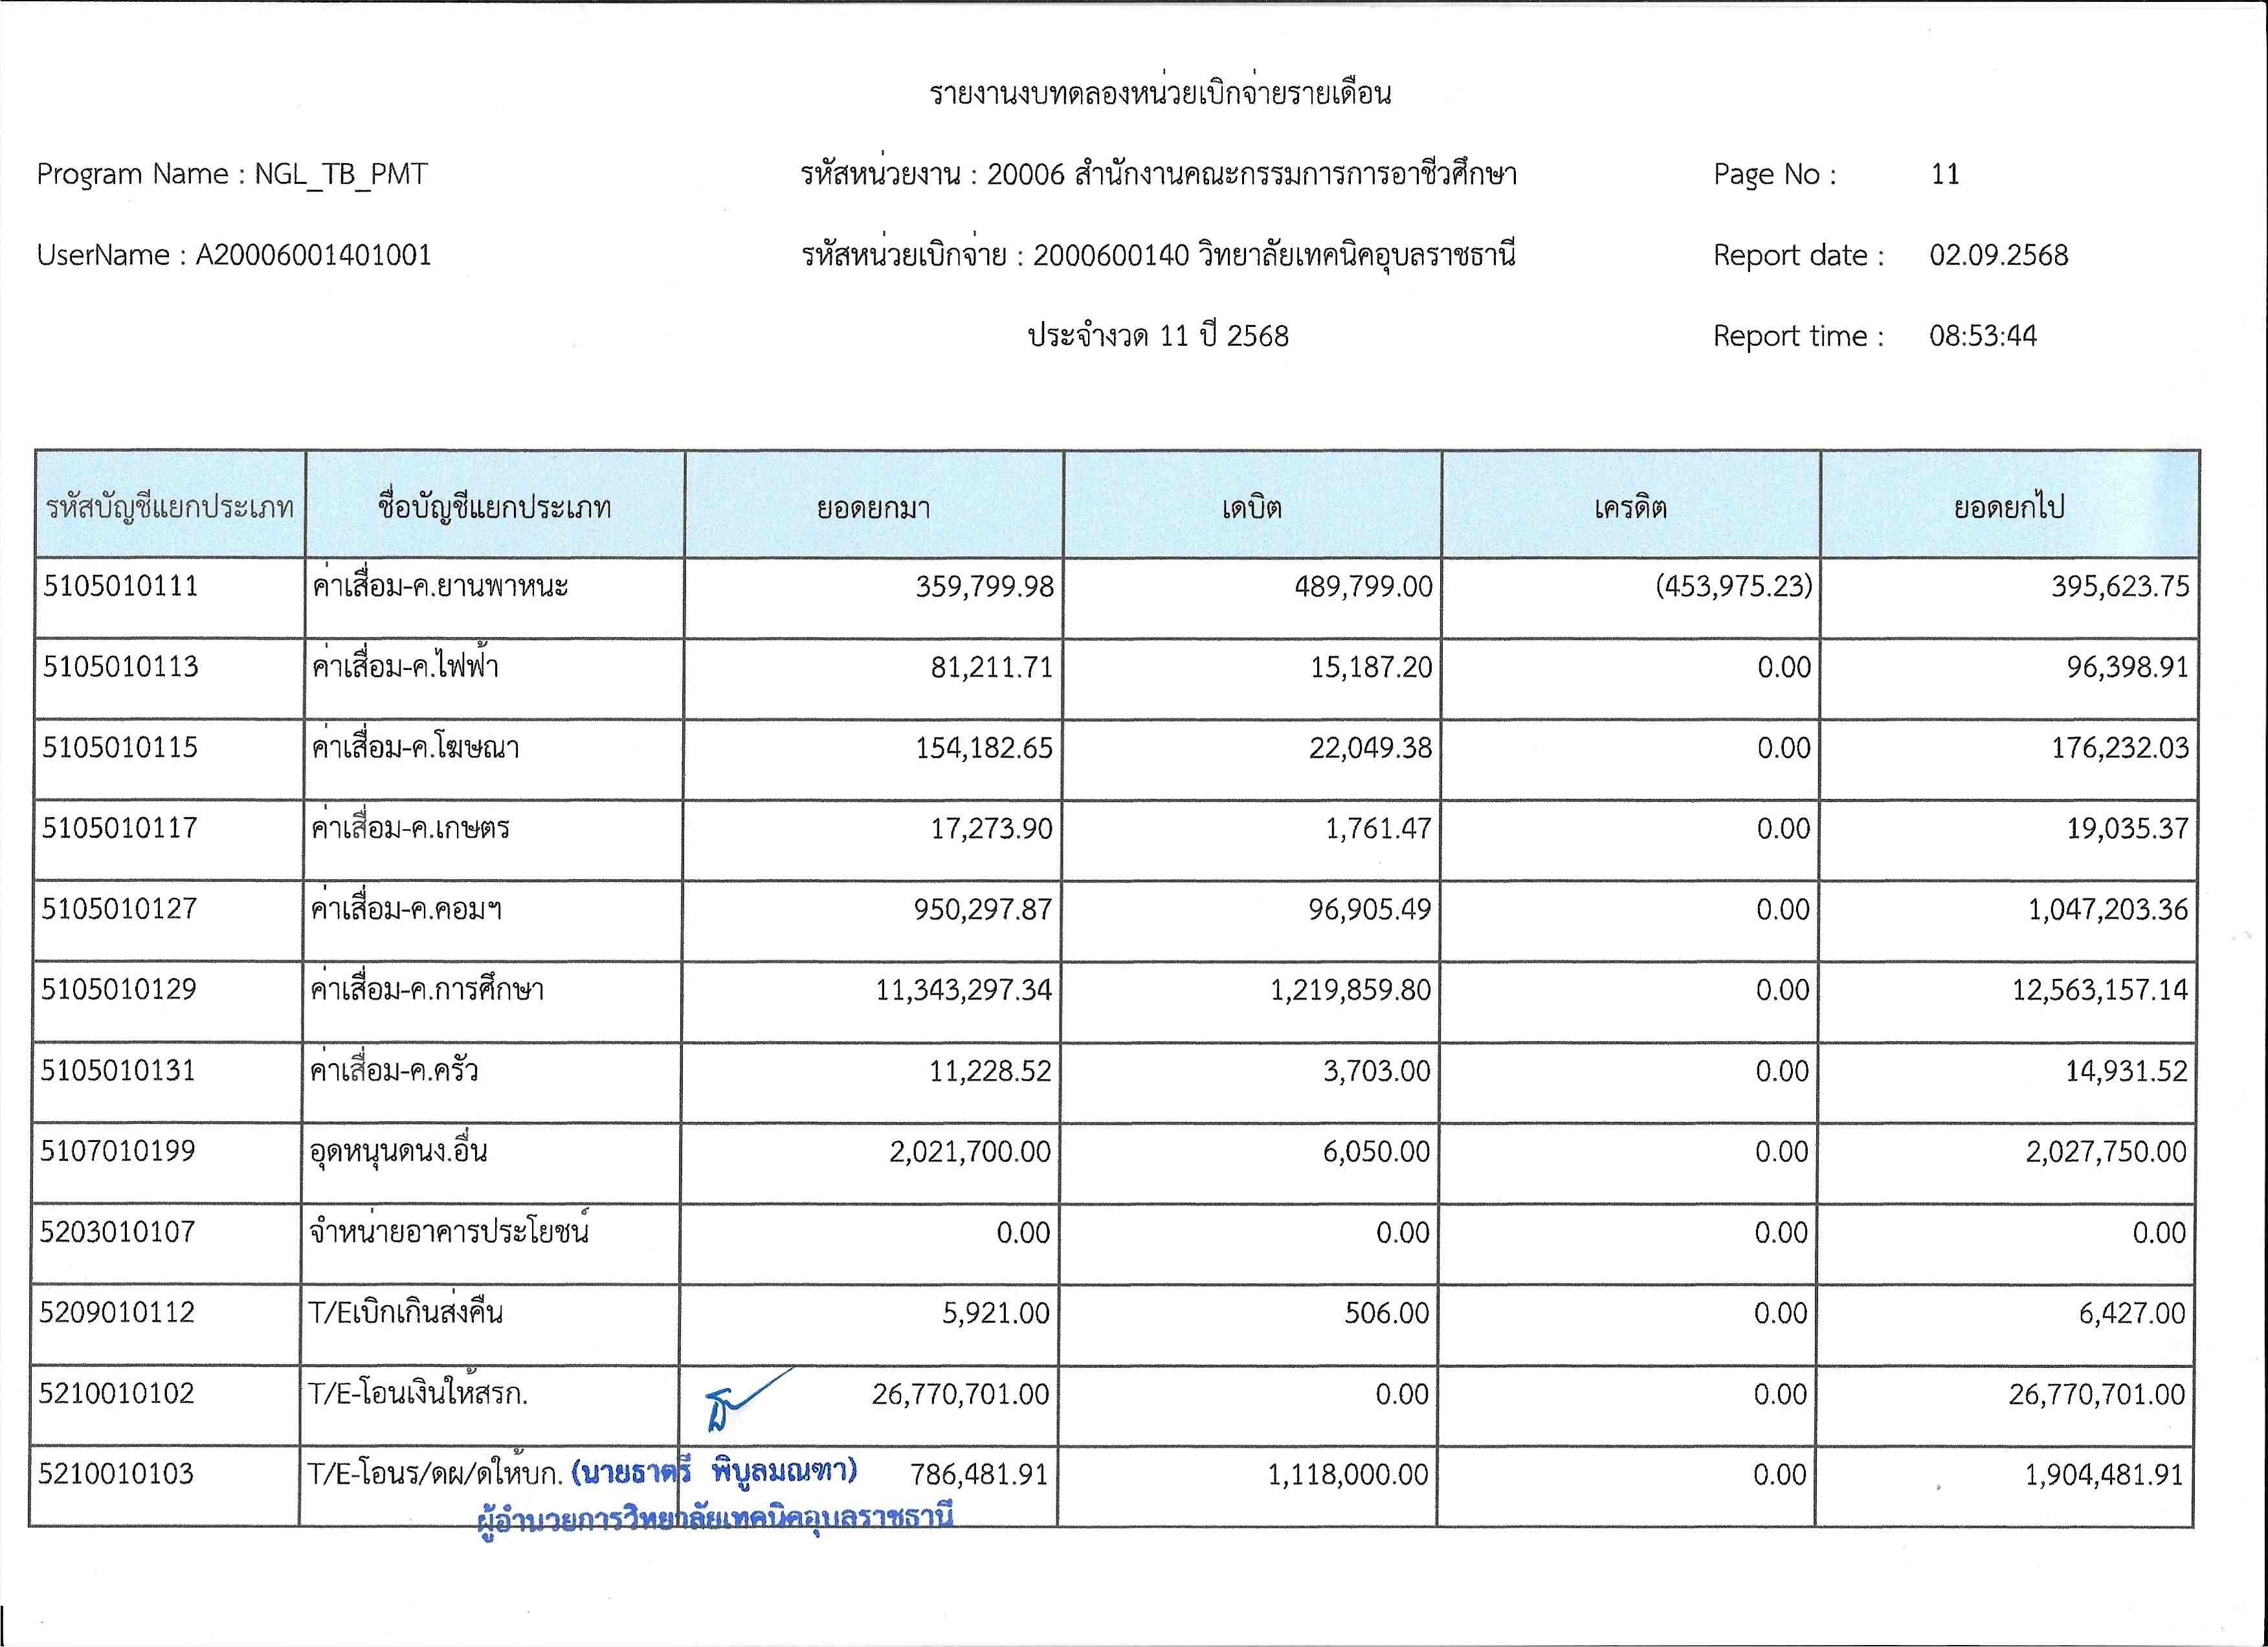Click the Report date value 02.09.2568
This screenshot has height=1647, width=2268.
click(x=1998, y=255)
